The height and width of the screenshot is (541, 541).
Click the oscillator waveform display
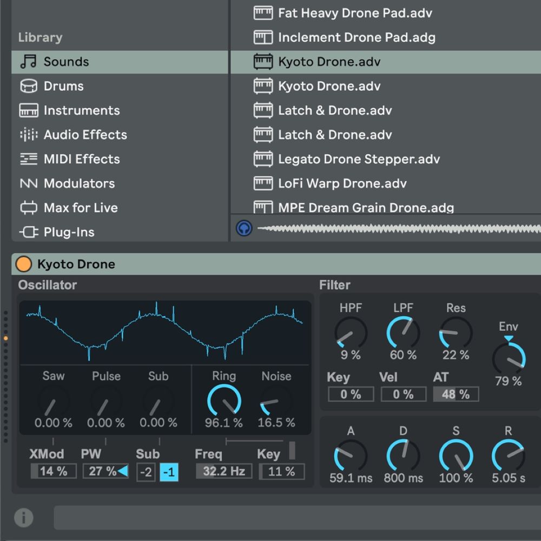165,332
